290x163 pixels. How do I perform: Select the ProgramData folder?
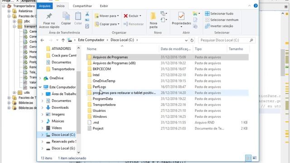tap(167, 99)
